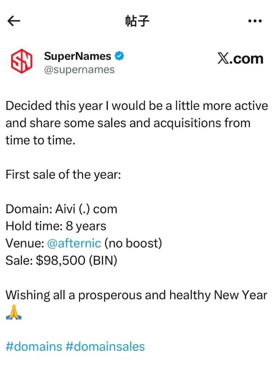The height and width of the screenshot is (365, 274).
Task: Open the @afternic mention link
Action: [x=74, y=243]
